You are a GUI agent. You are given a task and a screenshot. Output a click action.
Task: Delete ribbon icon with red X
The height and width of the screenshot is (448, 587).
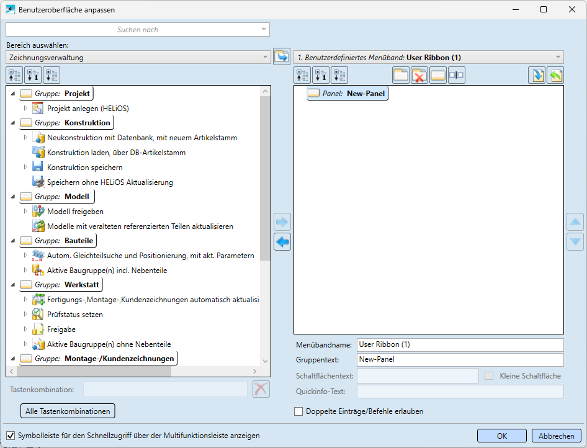pos(419,75)
